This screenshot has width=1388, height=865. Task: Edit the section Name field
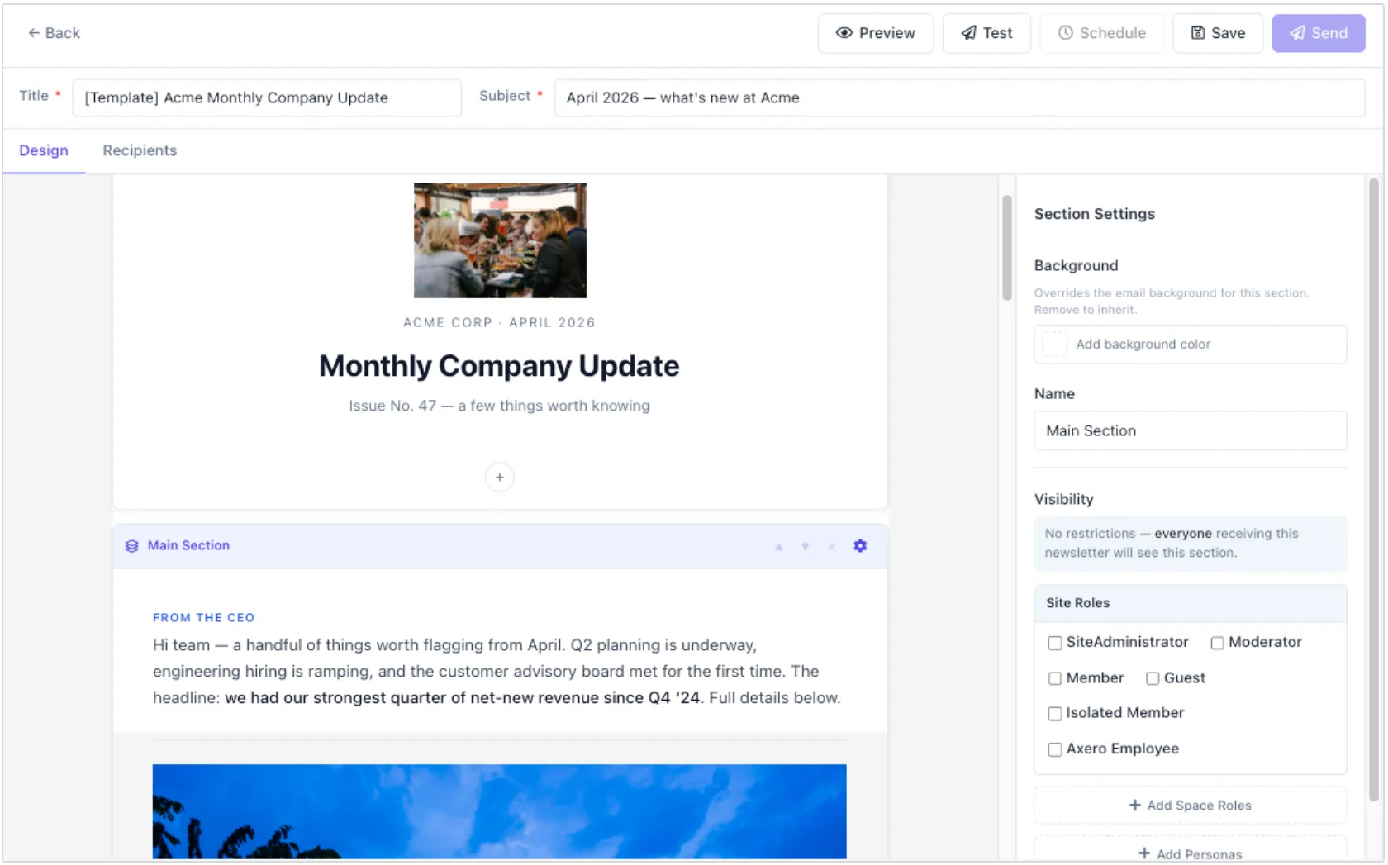click(x=1191, y=430)
